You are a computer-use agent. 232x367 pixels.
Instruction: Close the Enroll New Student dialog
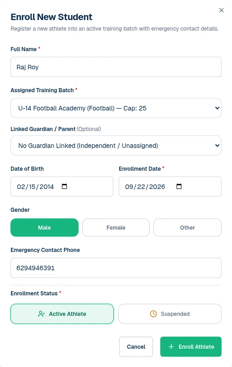[x=221, y=10]
